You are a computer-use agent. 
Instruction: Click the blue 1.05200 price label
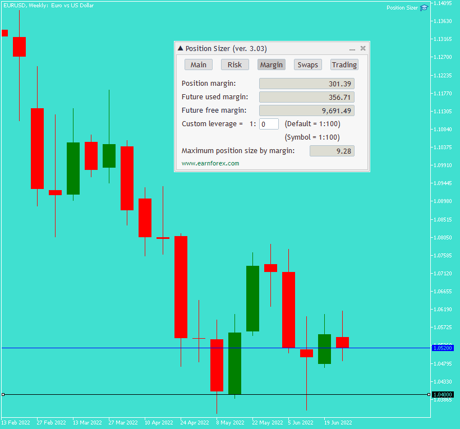click(x=443, y=348)
